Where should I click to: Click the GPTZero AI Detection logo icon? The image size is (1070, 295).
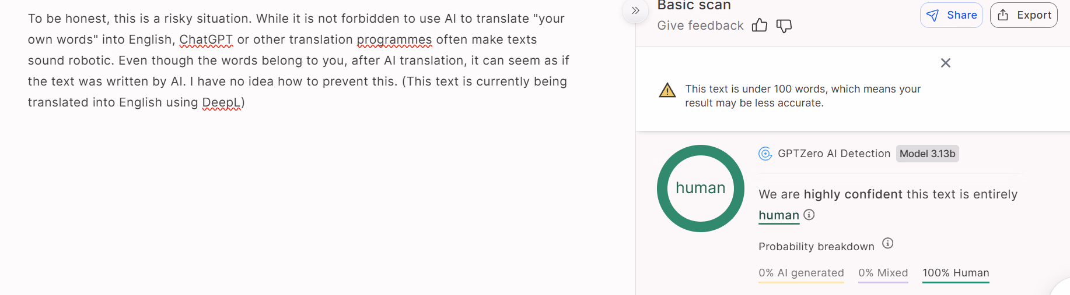765,154
